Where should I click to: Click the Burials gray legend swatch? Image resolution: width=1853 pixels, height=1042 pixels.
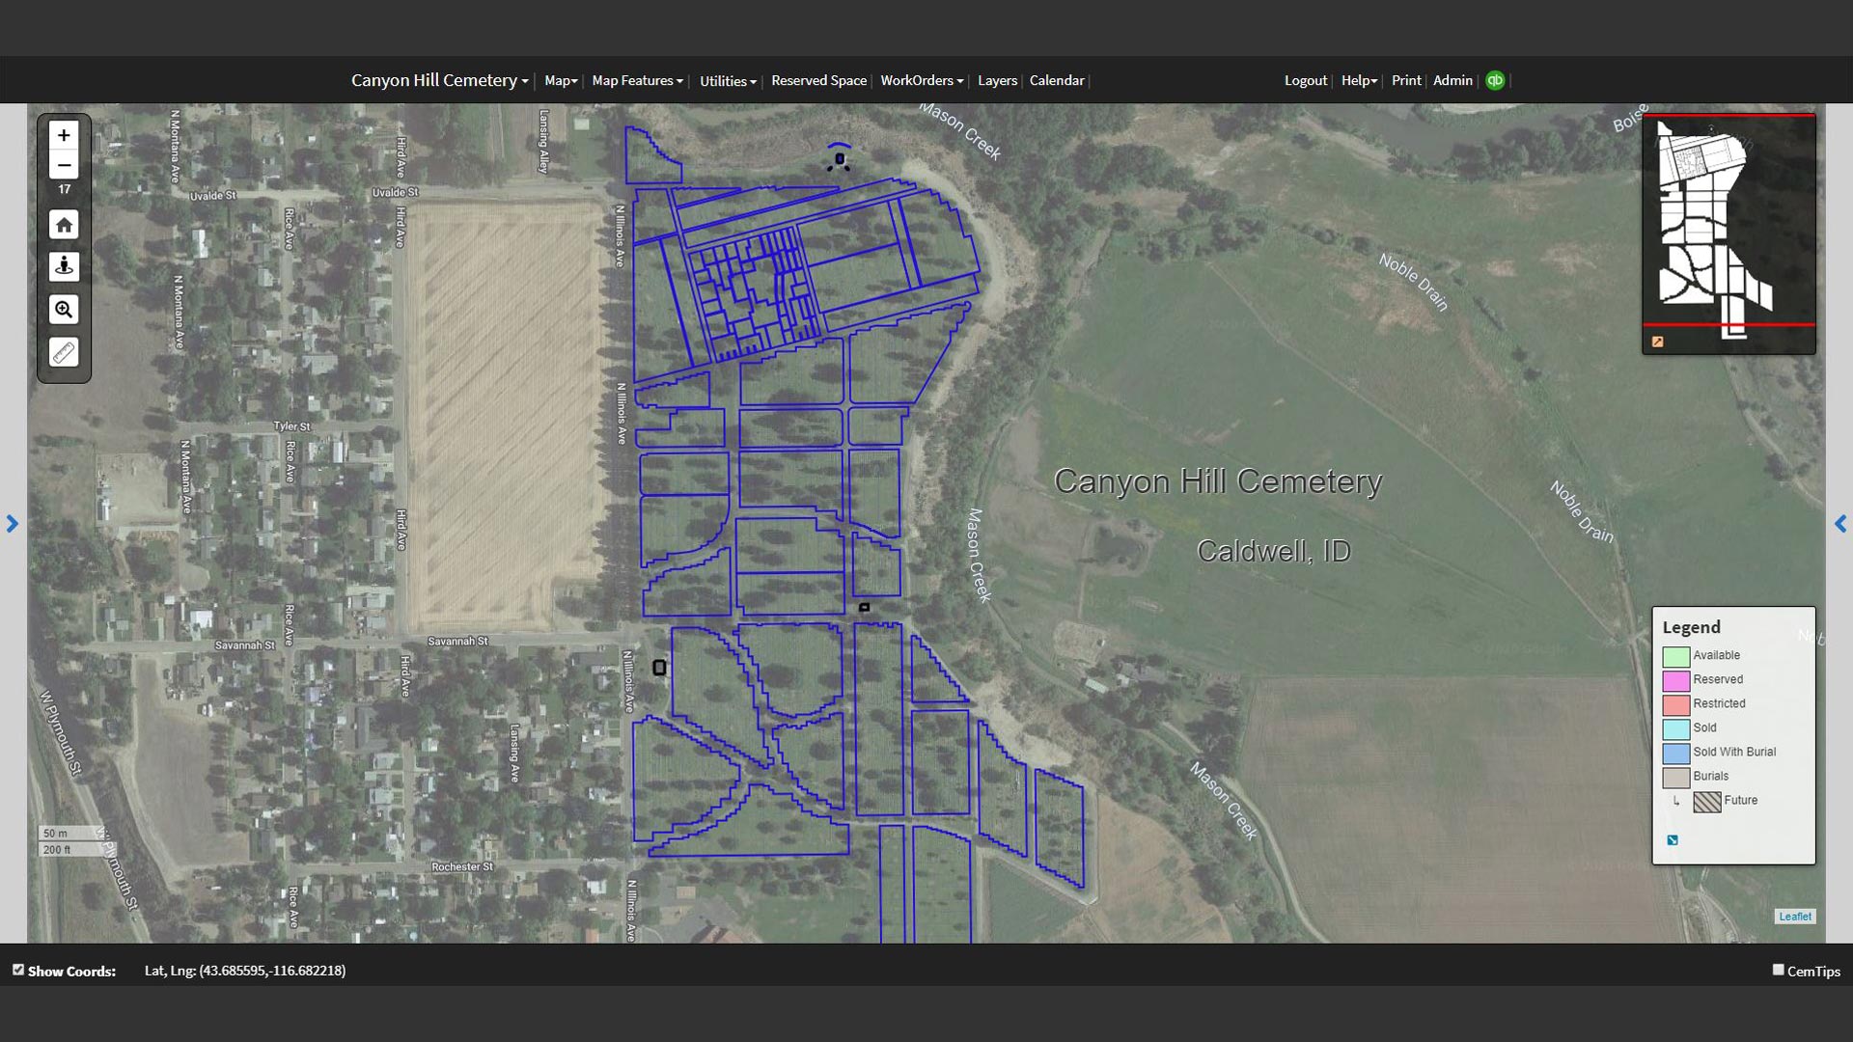[1676, 778]
